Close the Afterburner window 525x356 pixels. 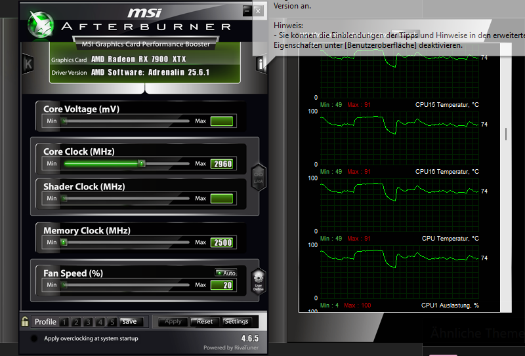pyautogui.click(x=258, y=10)
